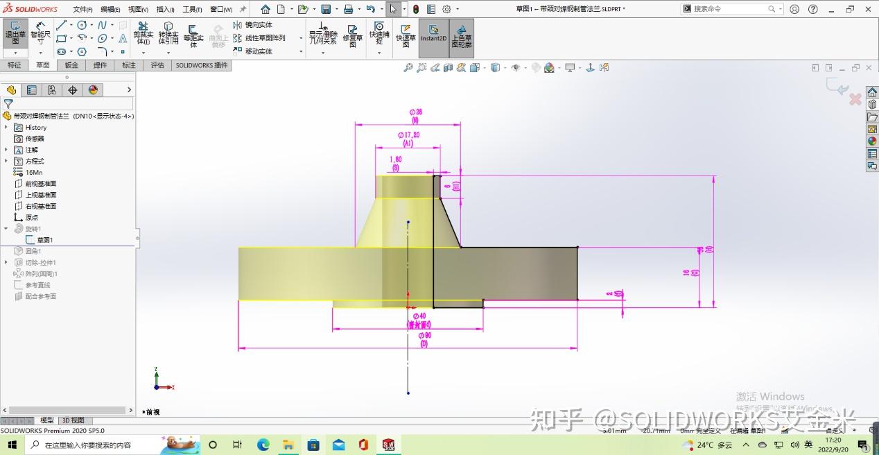Screen dimensions: 879x455
Task: Select the Trim Entities (剪裁实体) tool
Action: (x=143, y=33)
